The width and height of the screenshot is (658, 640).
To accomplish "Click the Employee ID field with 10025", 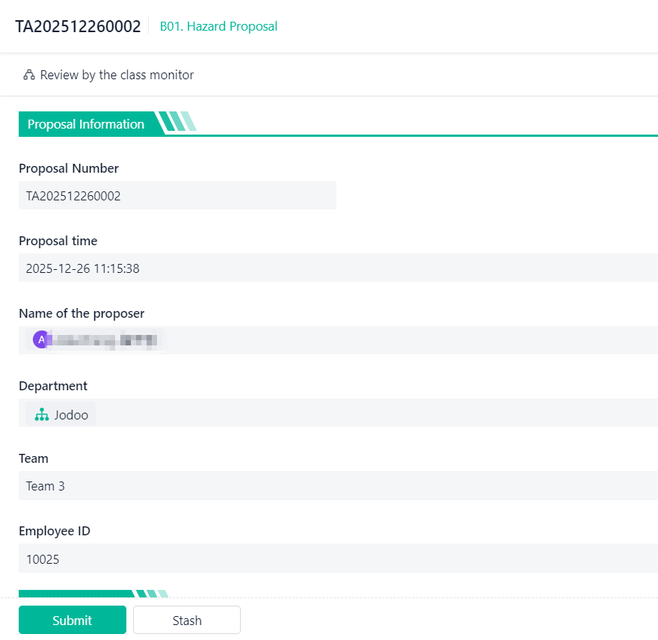I will coord(338,559).
